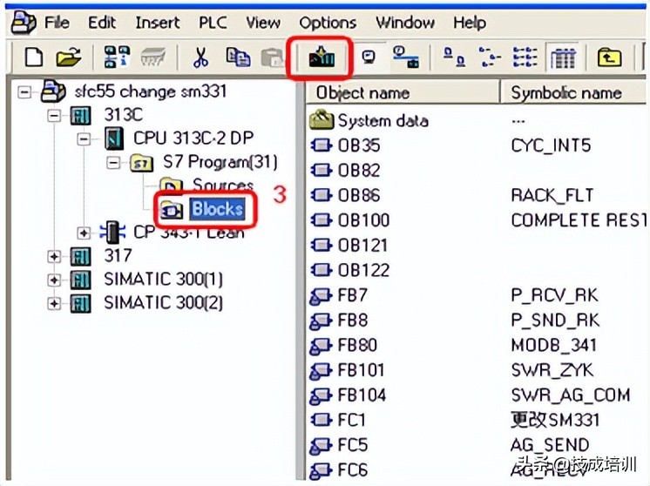
Task: Switch to Details view icon
Action: pyautogui.click(x=563, y=57)
